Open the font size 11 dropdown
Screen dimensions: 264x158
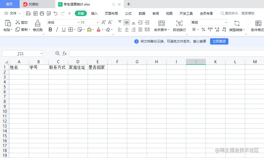[97, 23]
